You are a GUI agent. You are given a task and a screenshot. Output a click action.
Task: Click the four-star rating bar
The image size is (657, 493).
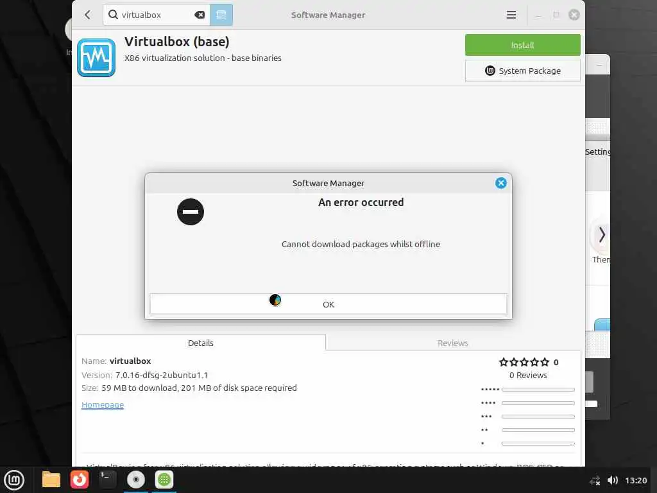click(538, 403)
